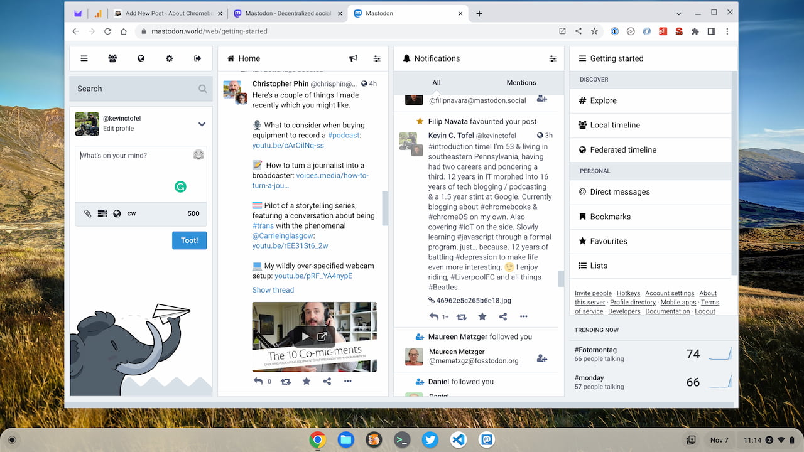
Task: Favourite Kevin C. Tofel's introduction post
Action: (482, 316)
